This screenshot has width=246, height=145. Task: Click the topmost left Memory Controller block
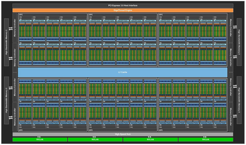click(x=15, y=28)
